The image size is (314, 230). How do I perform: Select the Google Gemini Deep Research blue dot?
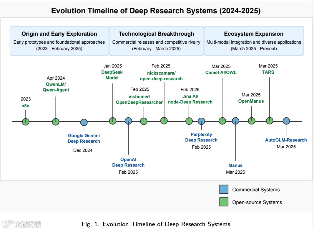84,122
